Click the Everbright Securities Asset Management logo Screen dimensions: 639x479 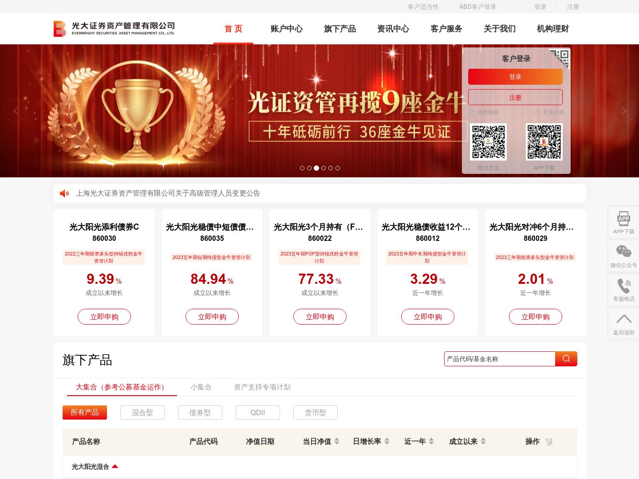point(114,29)
